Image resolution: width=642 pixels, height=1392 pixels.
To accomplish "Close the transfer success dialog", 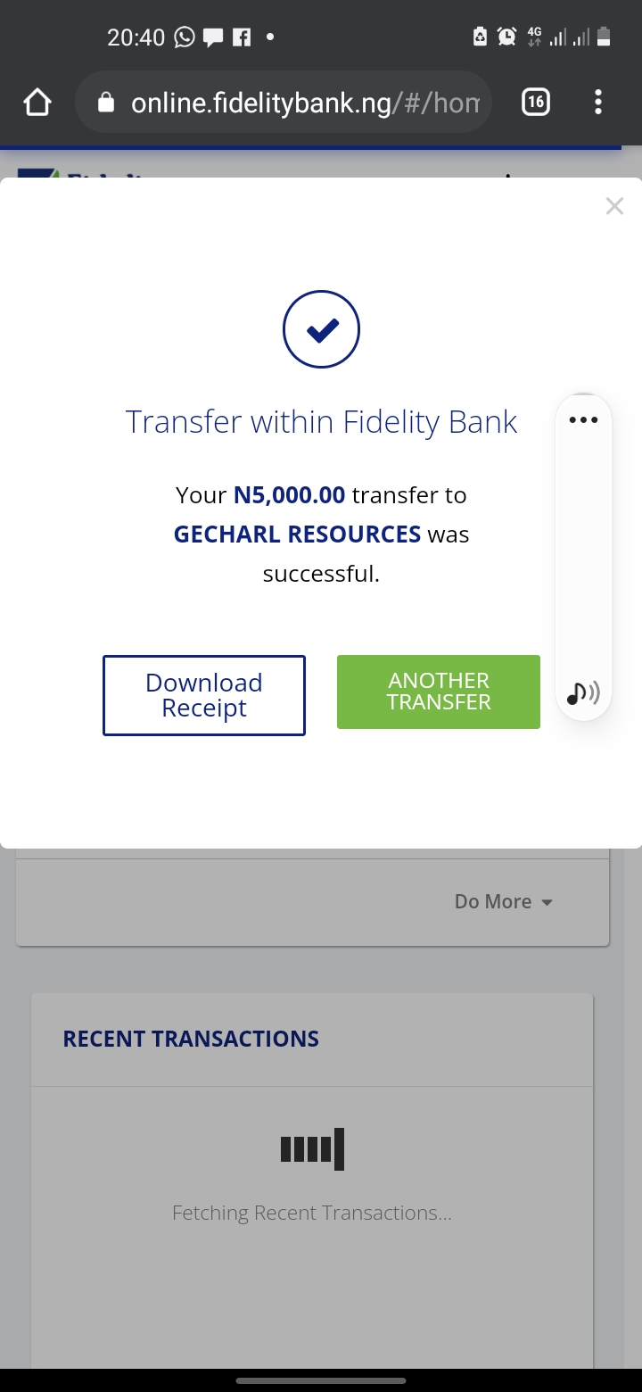I will [x=614, y=206].
